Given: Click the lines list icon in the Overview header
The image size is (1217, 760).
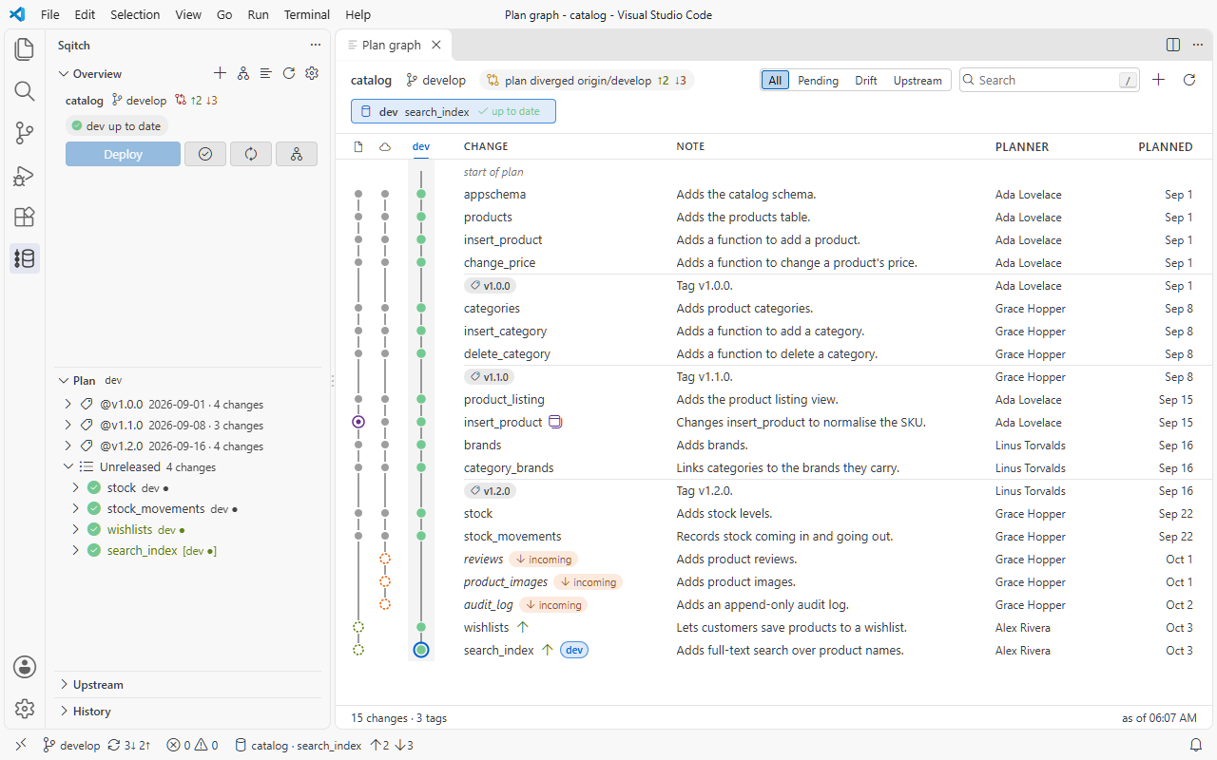Looking at the screenshot, I should [266, 73].
